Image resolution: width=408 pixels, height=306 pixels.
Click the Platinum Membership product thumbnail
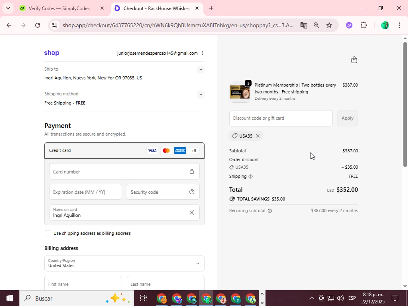click(x=240, y=92)
